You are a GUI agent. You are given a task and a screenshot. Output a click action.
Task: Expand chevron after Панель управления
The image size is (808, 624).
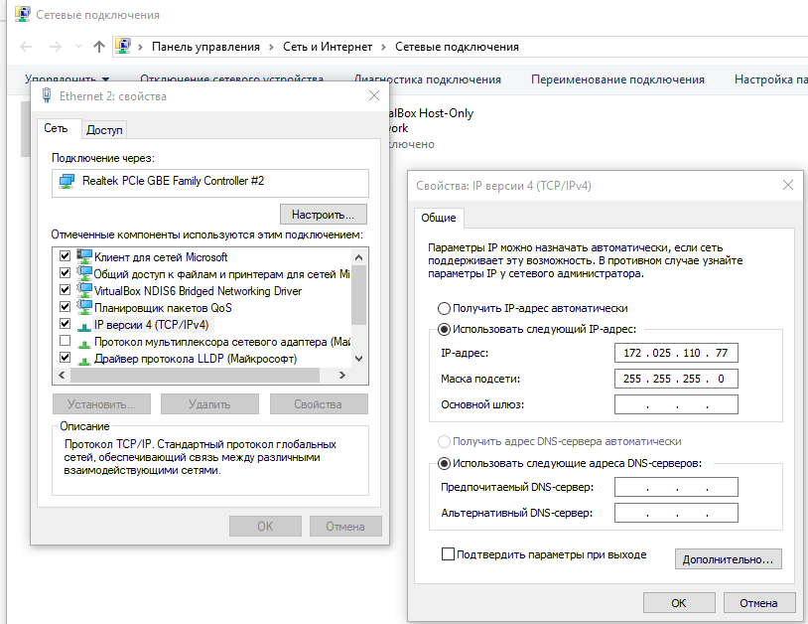point(272,47)
